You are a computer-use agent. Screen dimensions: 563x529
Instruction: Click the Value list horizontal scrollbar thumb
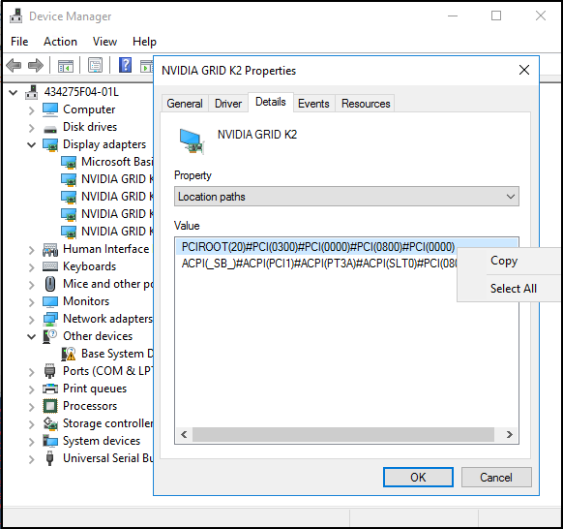click(x=343, y=434)
